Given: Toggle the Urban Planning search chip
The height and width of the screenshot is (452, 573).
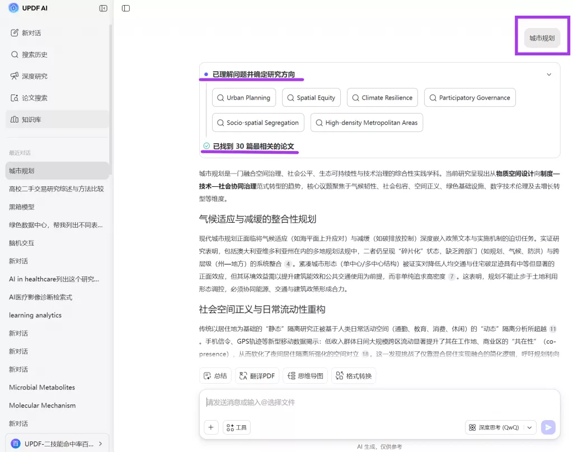Looking at the screenshot, I should coord(244,97).
